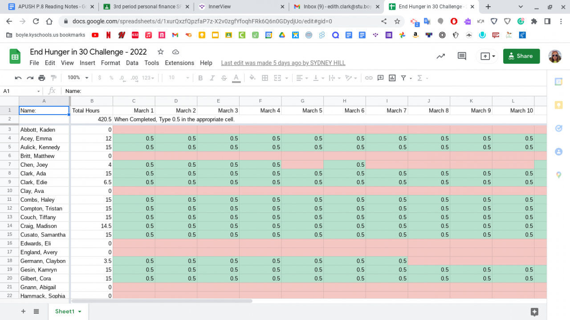Click the Undo arrow icon
The width and height of the screenshot is (570, 320).
(x=18, y=78)
